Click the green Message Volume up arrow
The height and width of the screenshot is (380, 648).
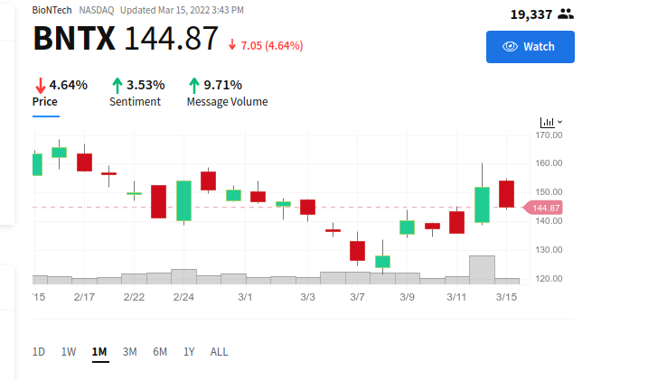tap(194, 86)
